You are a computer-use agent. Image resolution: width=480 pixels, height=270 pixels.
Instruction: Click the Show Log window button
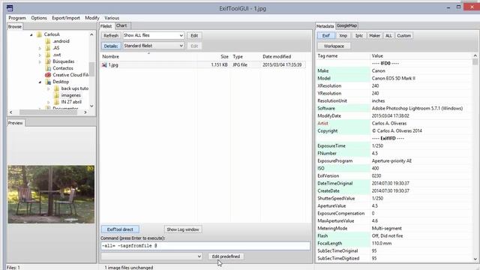coord(183,229)
